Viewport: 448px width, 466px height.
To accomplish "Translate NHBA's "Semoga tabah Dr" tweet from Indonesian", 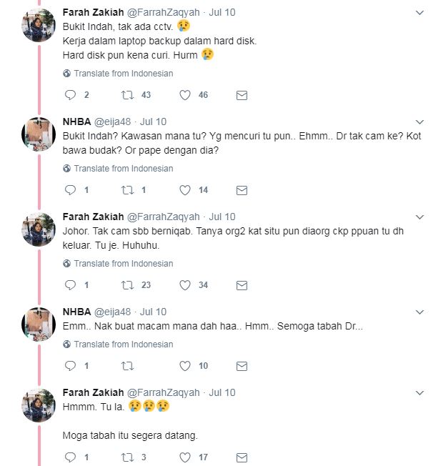I will pos(123,344).
